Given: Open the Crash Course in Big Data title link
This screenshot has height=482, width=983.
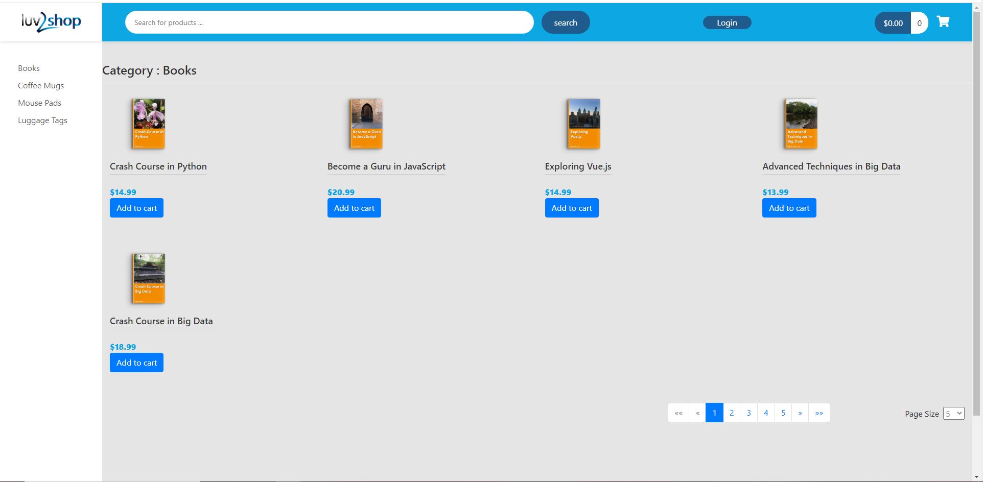Looking at the screenshot, I should click(161, 321).
